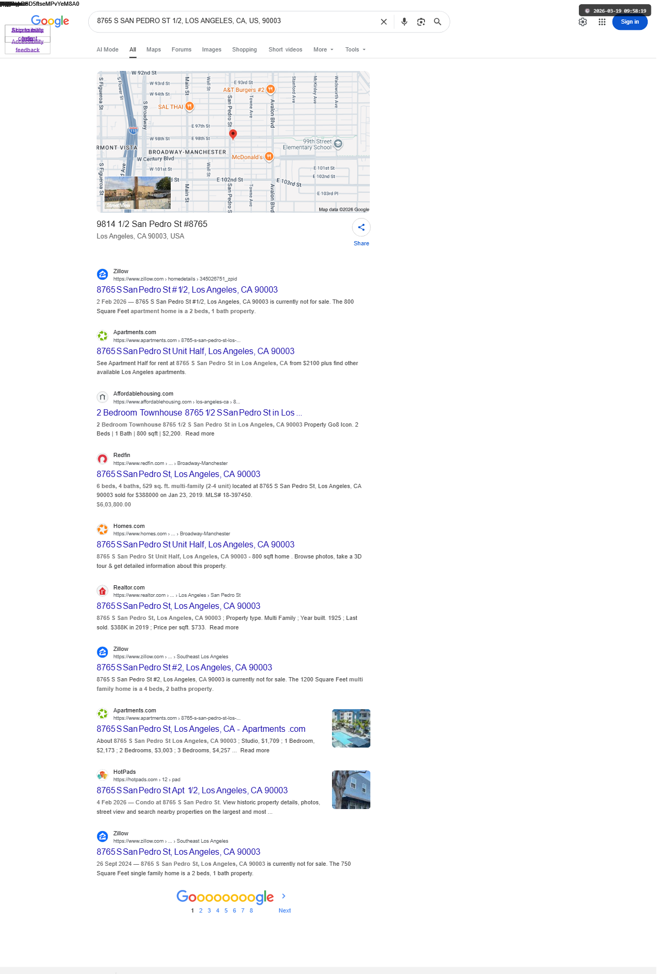Click the magnifying glass search icon
The image size is (664, 974).
coord(438,22)
